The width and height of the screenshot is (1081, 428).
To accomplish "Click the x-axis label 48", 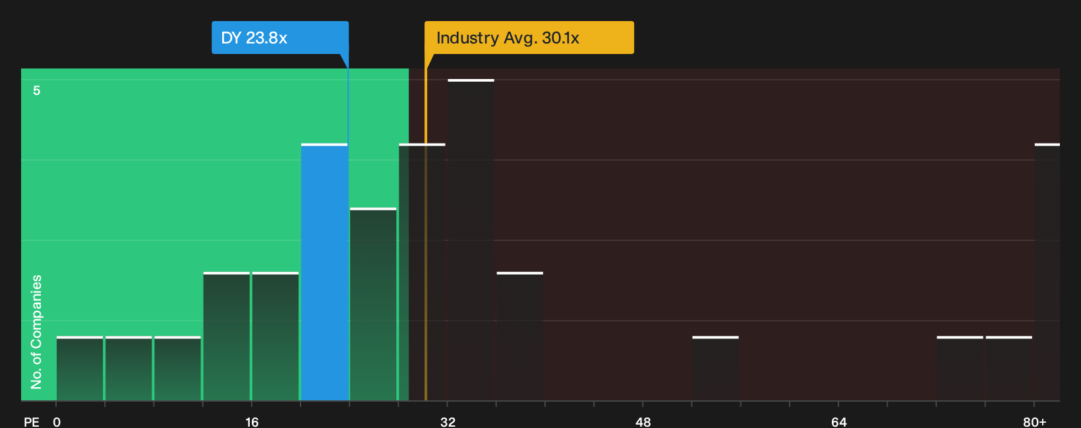I will [643, 421].
